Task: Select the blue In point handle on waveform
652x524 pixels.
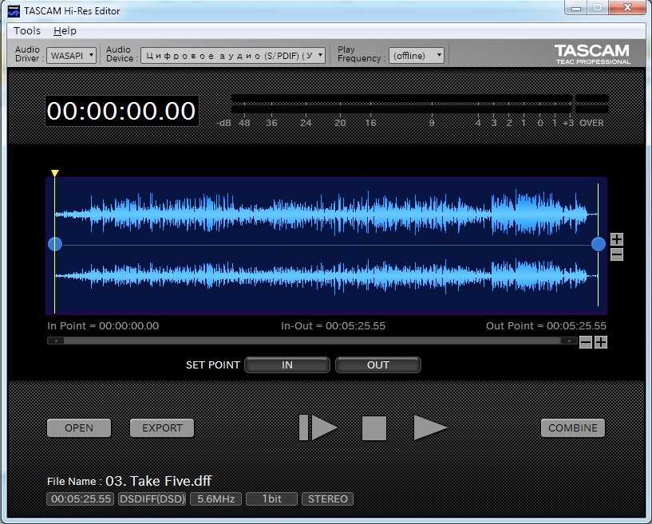Action: point(55,244)
